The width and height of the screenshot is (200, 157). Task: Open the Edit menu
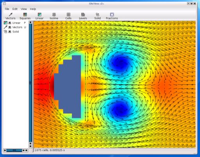15,9
